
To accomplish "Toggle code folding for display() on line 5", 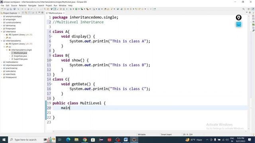I will coord(52,37).
